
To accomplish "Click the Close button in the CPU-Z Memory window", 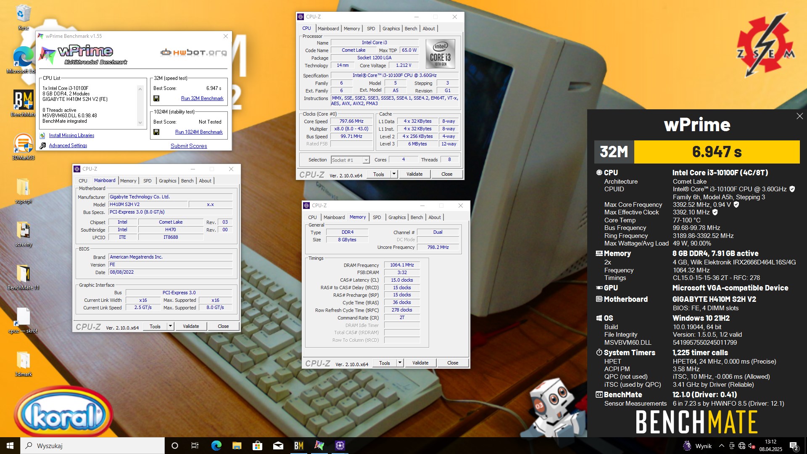I will (x=453, y=363).
